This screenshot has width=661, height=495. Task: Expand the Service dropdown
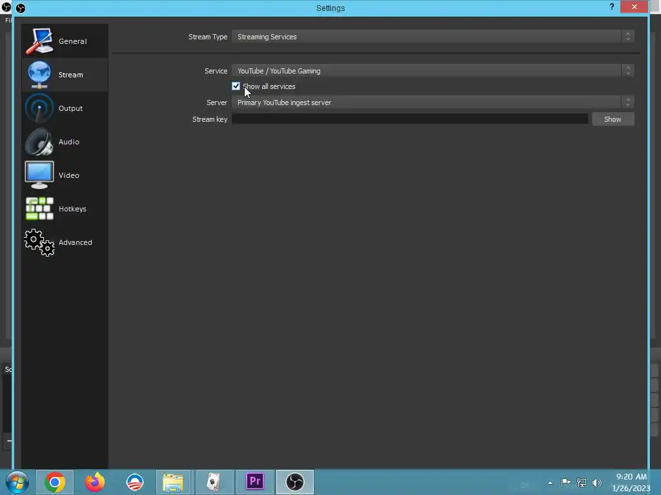[x=432, y=71]
